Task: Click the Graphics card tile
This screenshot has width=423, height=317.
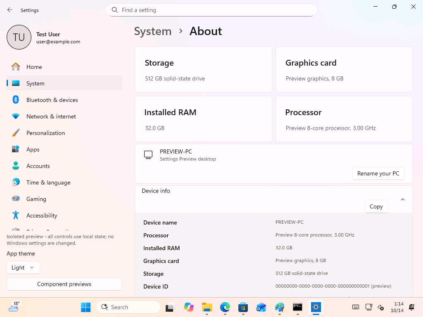Action: point(344,69)
